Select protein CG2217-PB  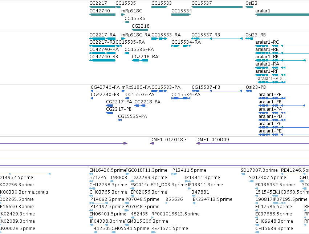pos(119,109)
